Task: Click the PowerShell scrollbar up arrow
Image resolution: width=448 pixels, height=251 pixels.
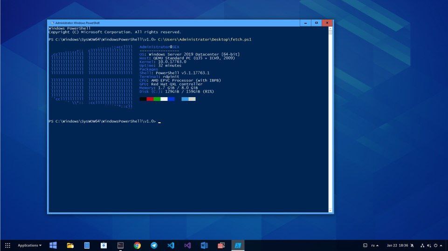Action: click(330, 28)
